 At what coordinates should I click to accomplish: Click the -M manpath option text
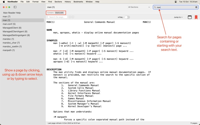point(60,117)
